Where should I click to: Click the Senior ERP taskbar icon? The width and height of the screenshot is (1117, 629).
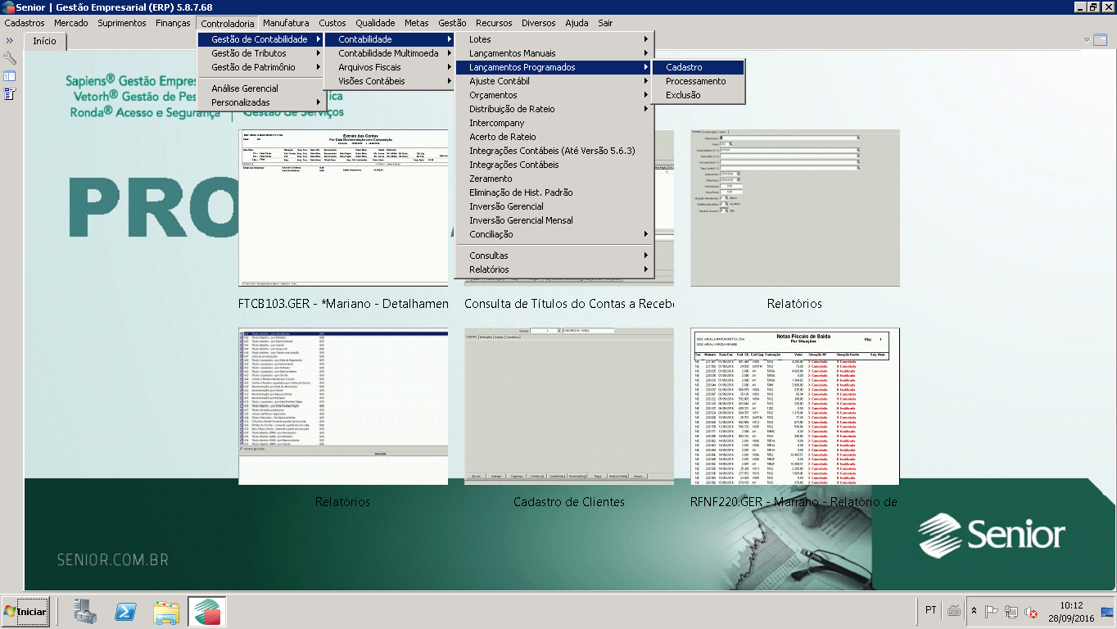tap(206, 612)
